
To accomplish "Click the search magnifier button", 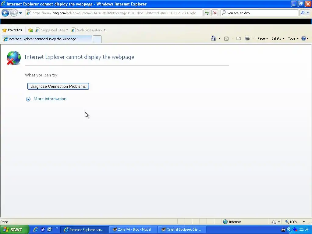I will click(x=303, y=13).
